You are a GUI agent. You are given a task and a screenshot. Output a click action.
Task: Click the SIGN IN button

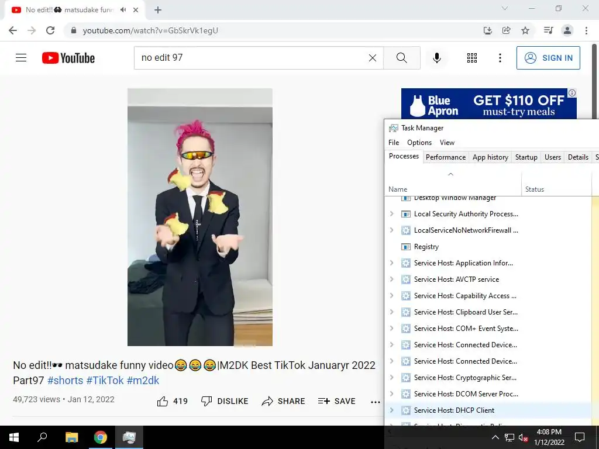(x=548, y=58)
